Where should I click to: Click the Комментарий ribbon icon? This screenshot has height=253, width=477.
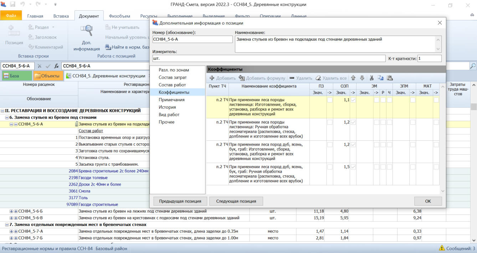(31, 47)
